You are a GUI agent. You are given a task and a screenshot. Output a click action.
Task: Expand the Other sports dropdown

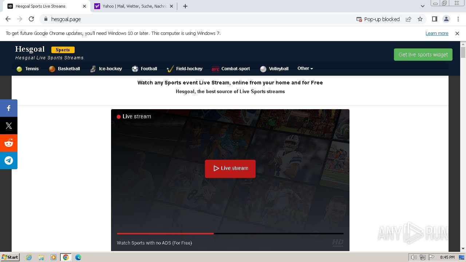click(305, 68)
